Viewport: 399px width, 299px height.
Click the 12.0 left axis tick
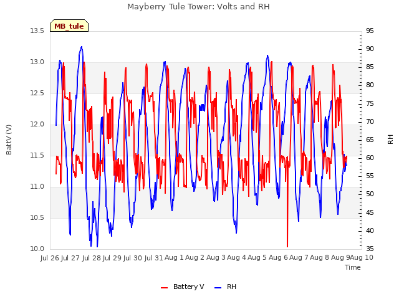click(x=37, y=125)
